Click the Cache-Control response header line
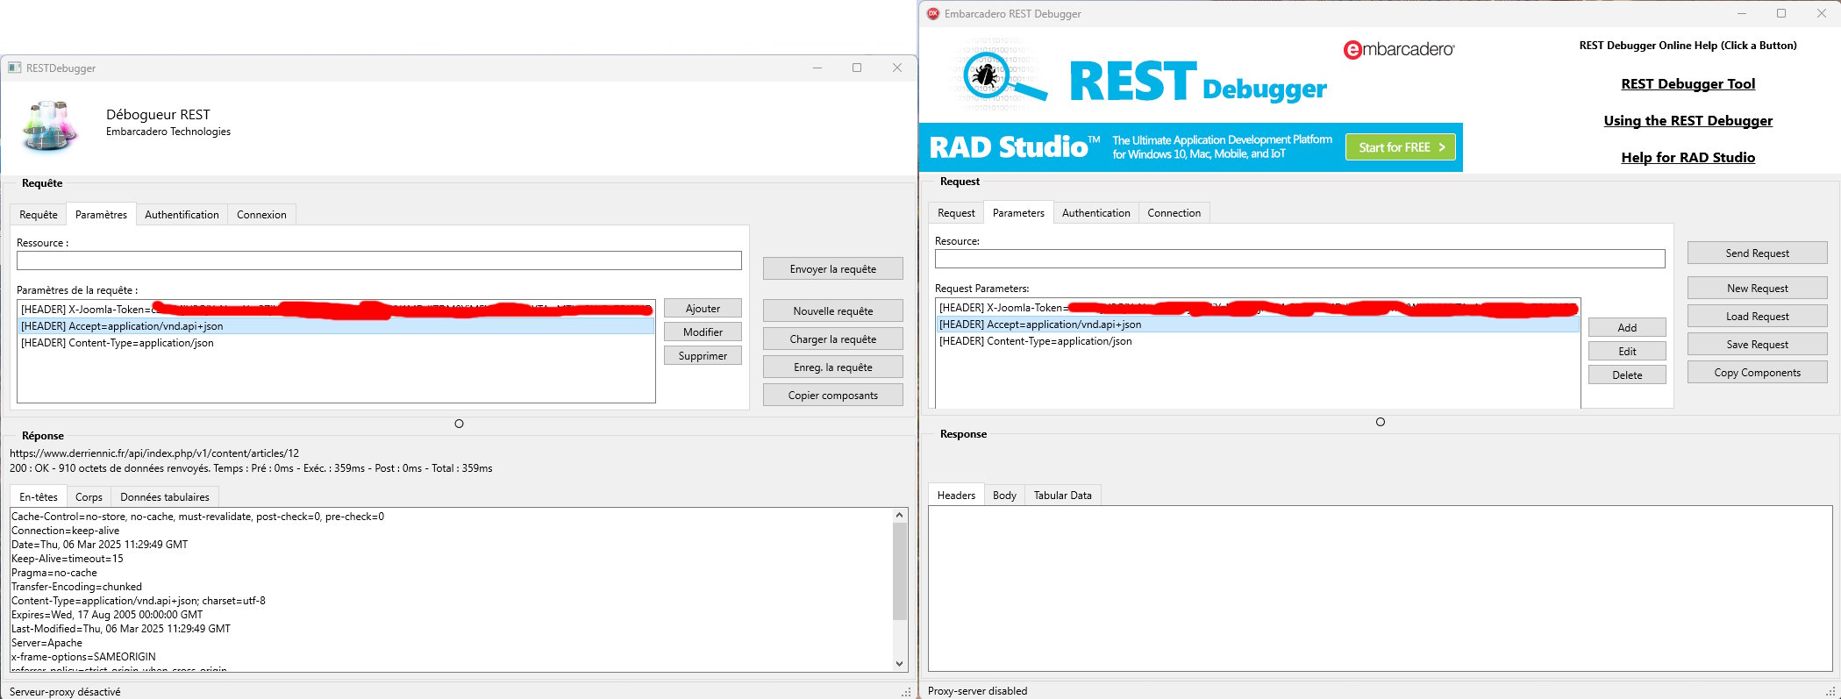Screen dimensions: 1841x699 coord(197,517)
